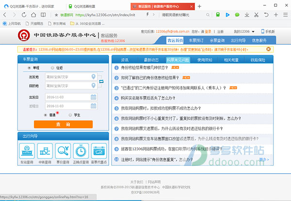Switch to the 铁路保险 tab
The width and height of the screenshot is (291, 201).
point(258,60)
